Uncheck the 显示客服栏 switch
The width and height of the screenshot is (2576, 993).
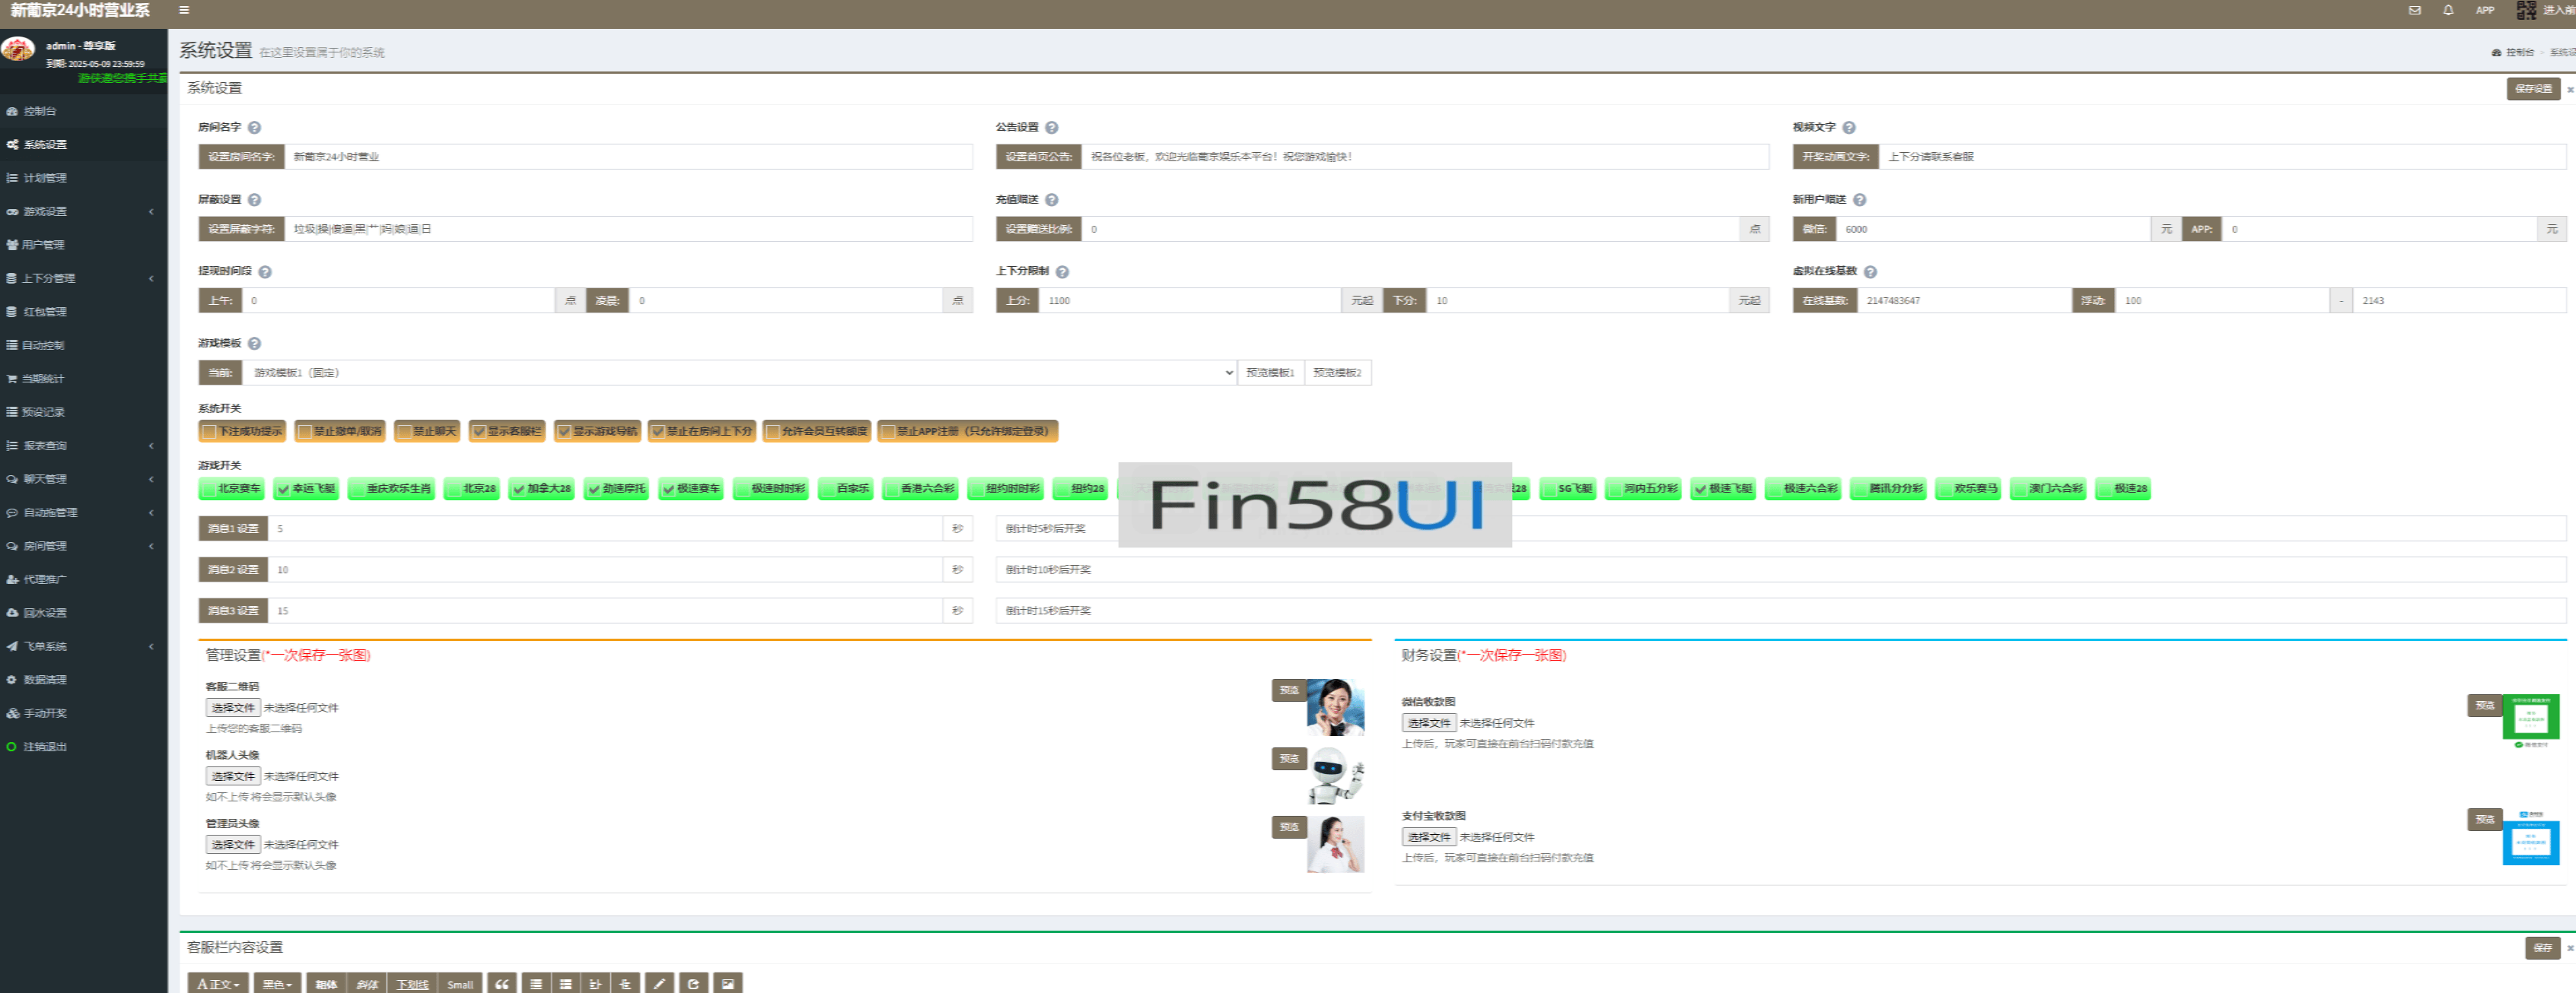(x=479, y=432)
